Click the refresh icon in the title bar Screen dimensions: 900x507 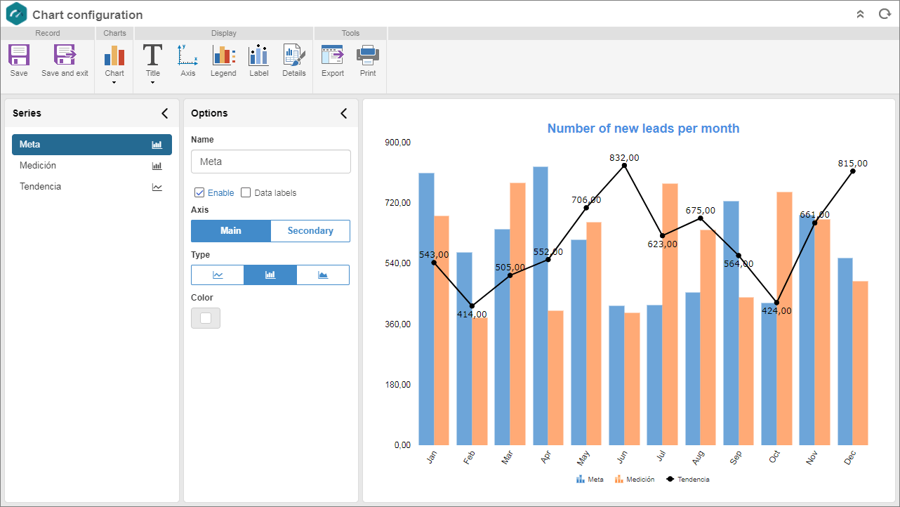(x=885, y=14)
